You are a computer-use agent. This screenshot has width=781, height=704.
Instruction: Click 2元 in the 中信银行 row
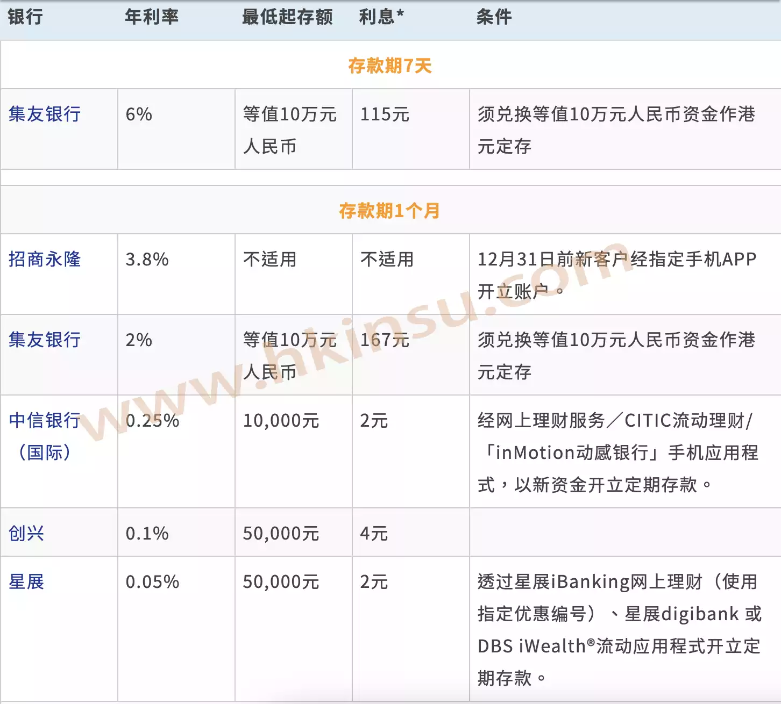[374, 420]
